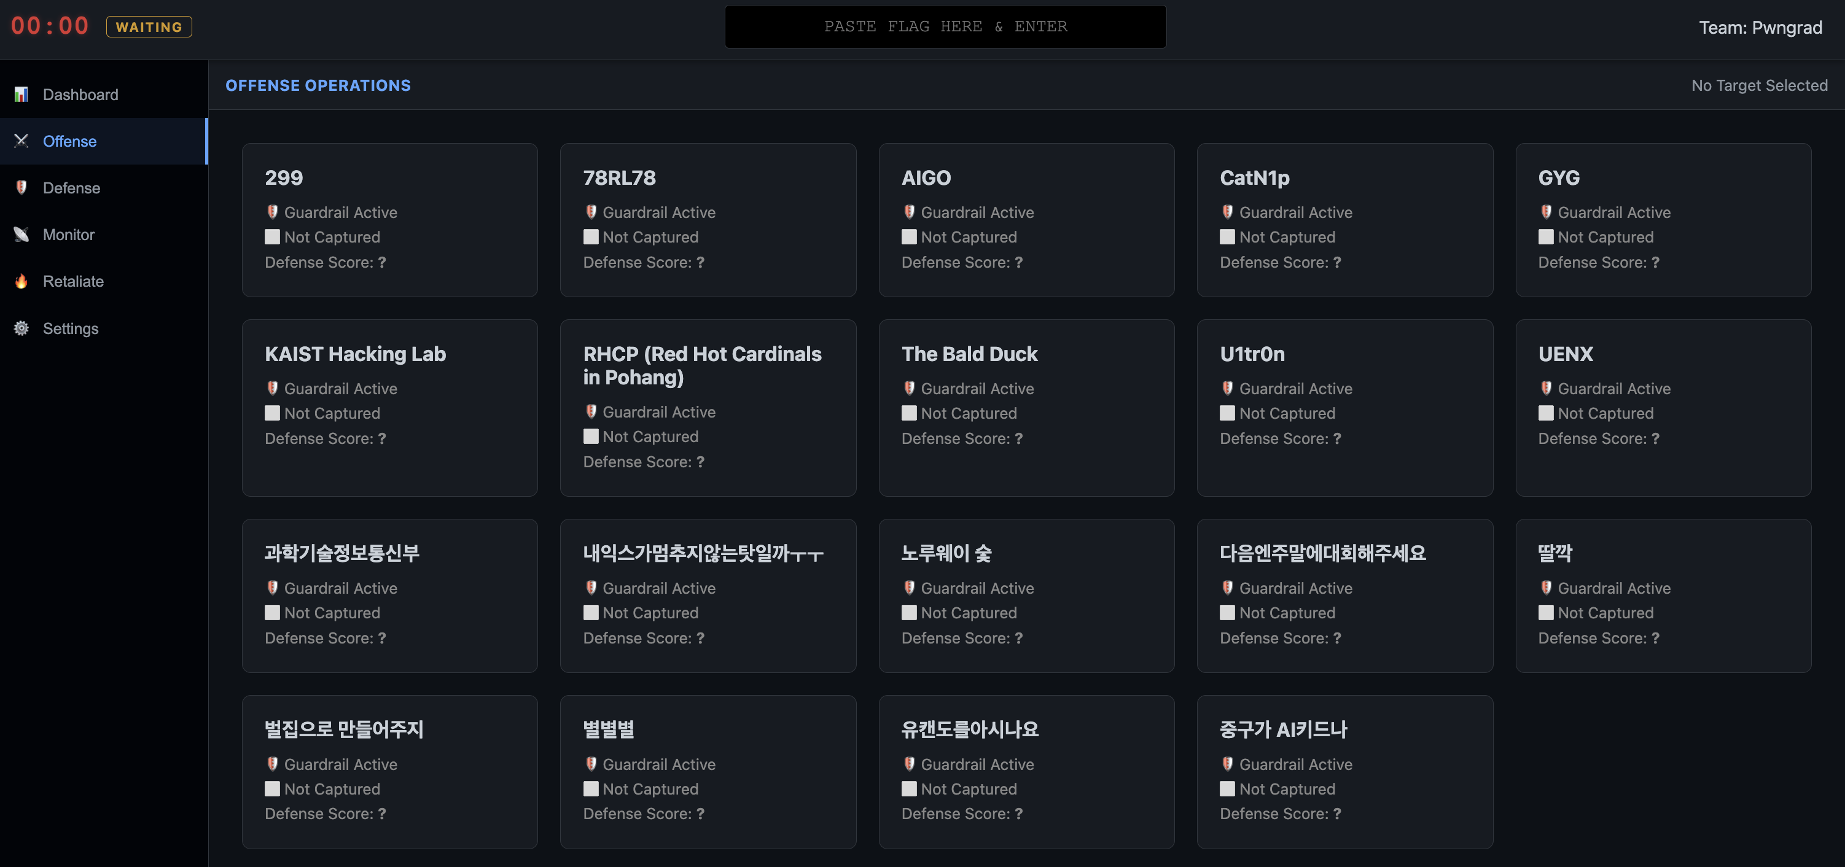Screen dimensions: 1845x867
Task: Click the shield icon next to Defense
Action: click(x=21, y=187)
